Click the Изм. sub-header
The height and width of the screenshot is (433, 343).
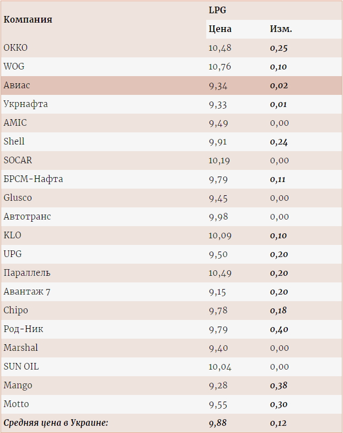click(281, 29)
